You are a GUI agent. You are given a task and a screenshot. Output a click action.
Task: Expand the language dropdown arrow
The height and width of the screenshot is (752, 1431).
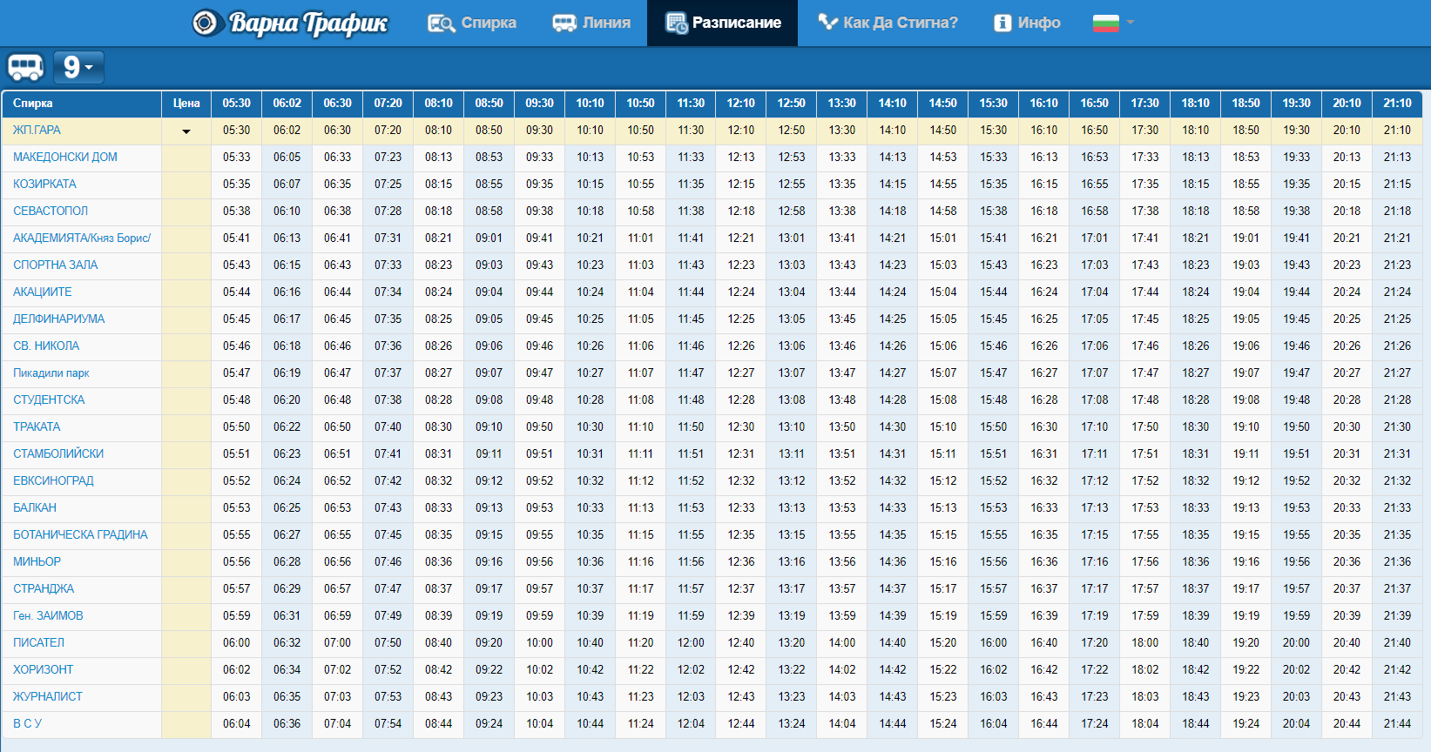[x=1131, y=23]
